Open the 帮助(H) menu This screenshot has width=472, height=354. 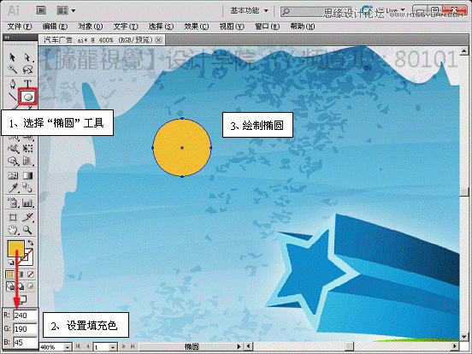[x=302, y=27]
